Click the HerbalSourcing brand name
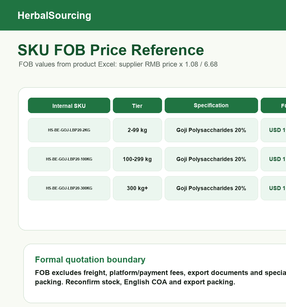This screenshot has height=307, width=286. pos(54,15)
